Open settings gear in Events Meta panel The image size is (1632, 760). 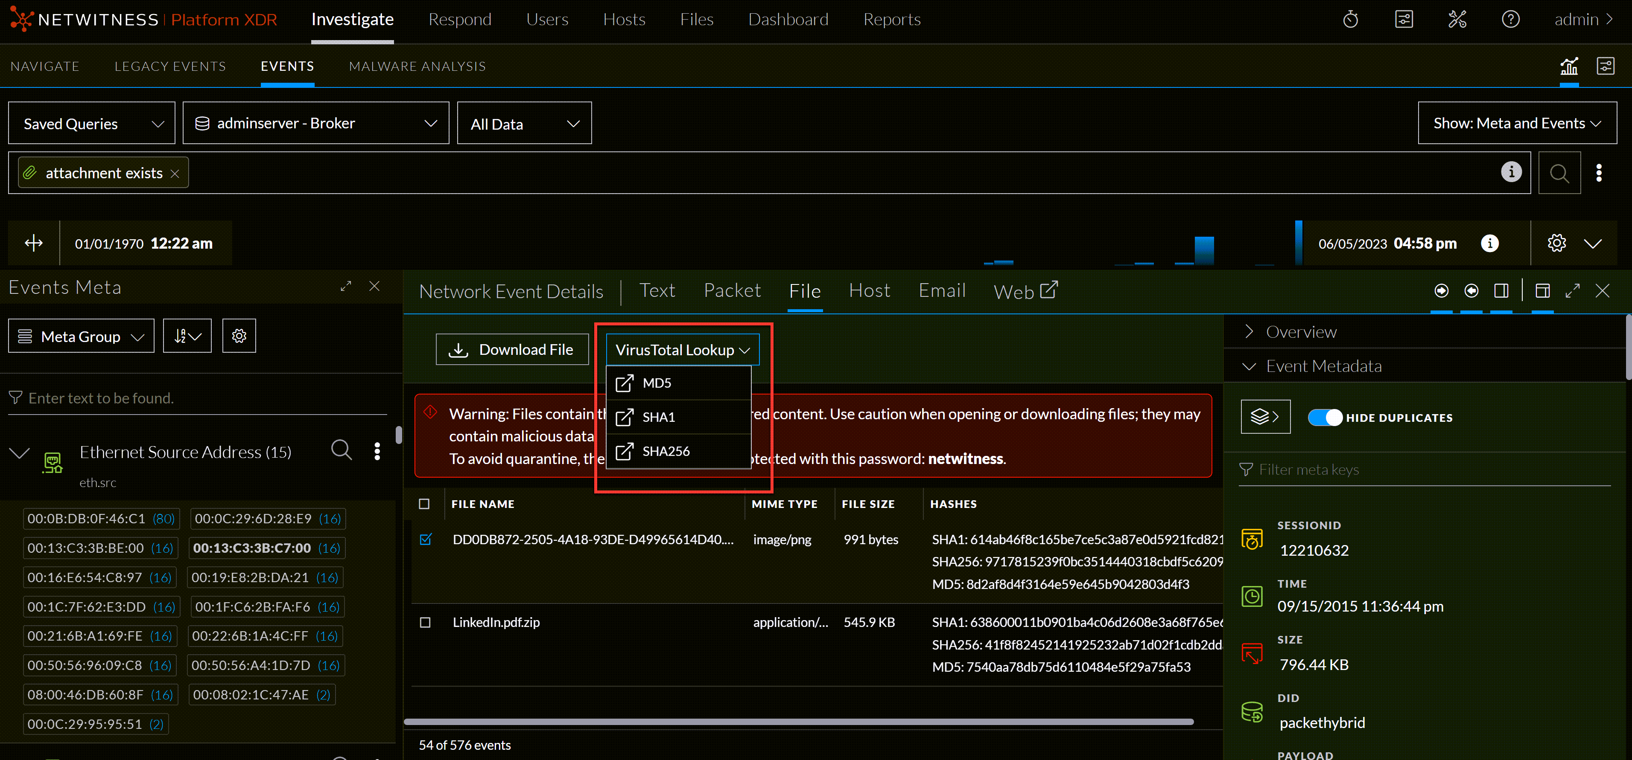point(239,335)
